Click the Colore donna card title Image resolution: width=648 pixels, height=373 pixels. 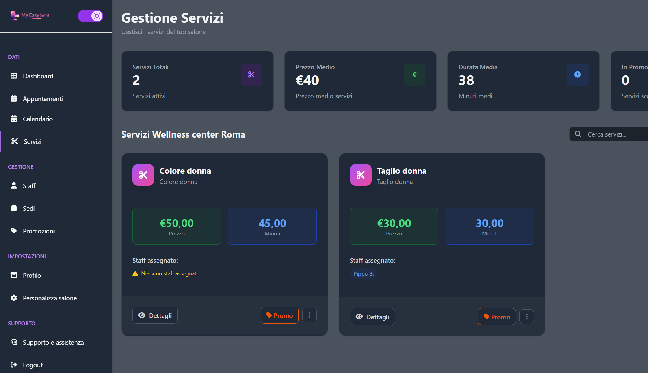click(x=185, y=171)
